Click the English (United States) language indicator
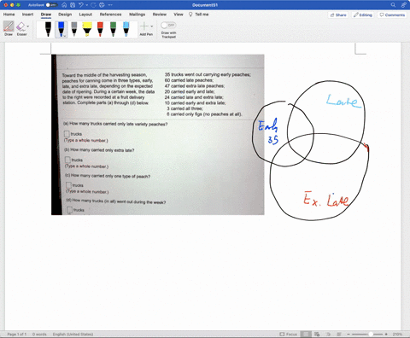Screen dimensions: 410x338 point(73,334)
